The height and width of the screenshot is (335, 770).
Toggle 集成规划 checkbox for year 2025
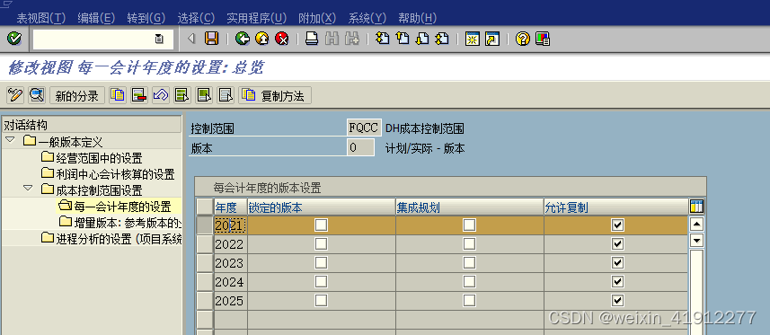470,300
